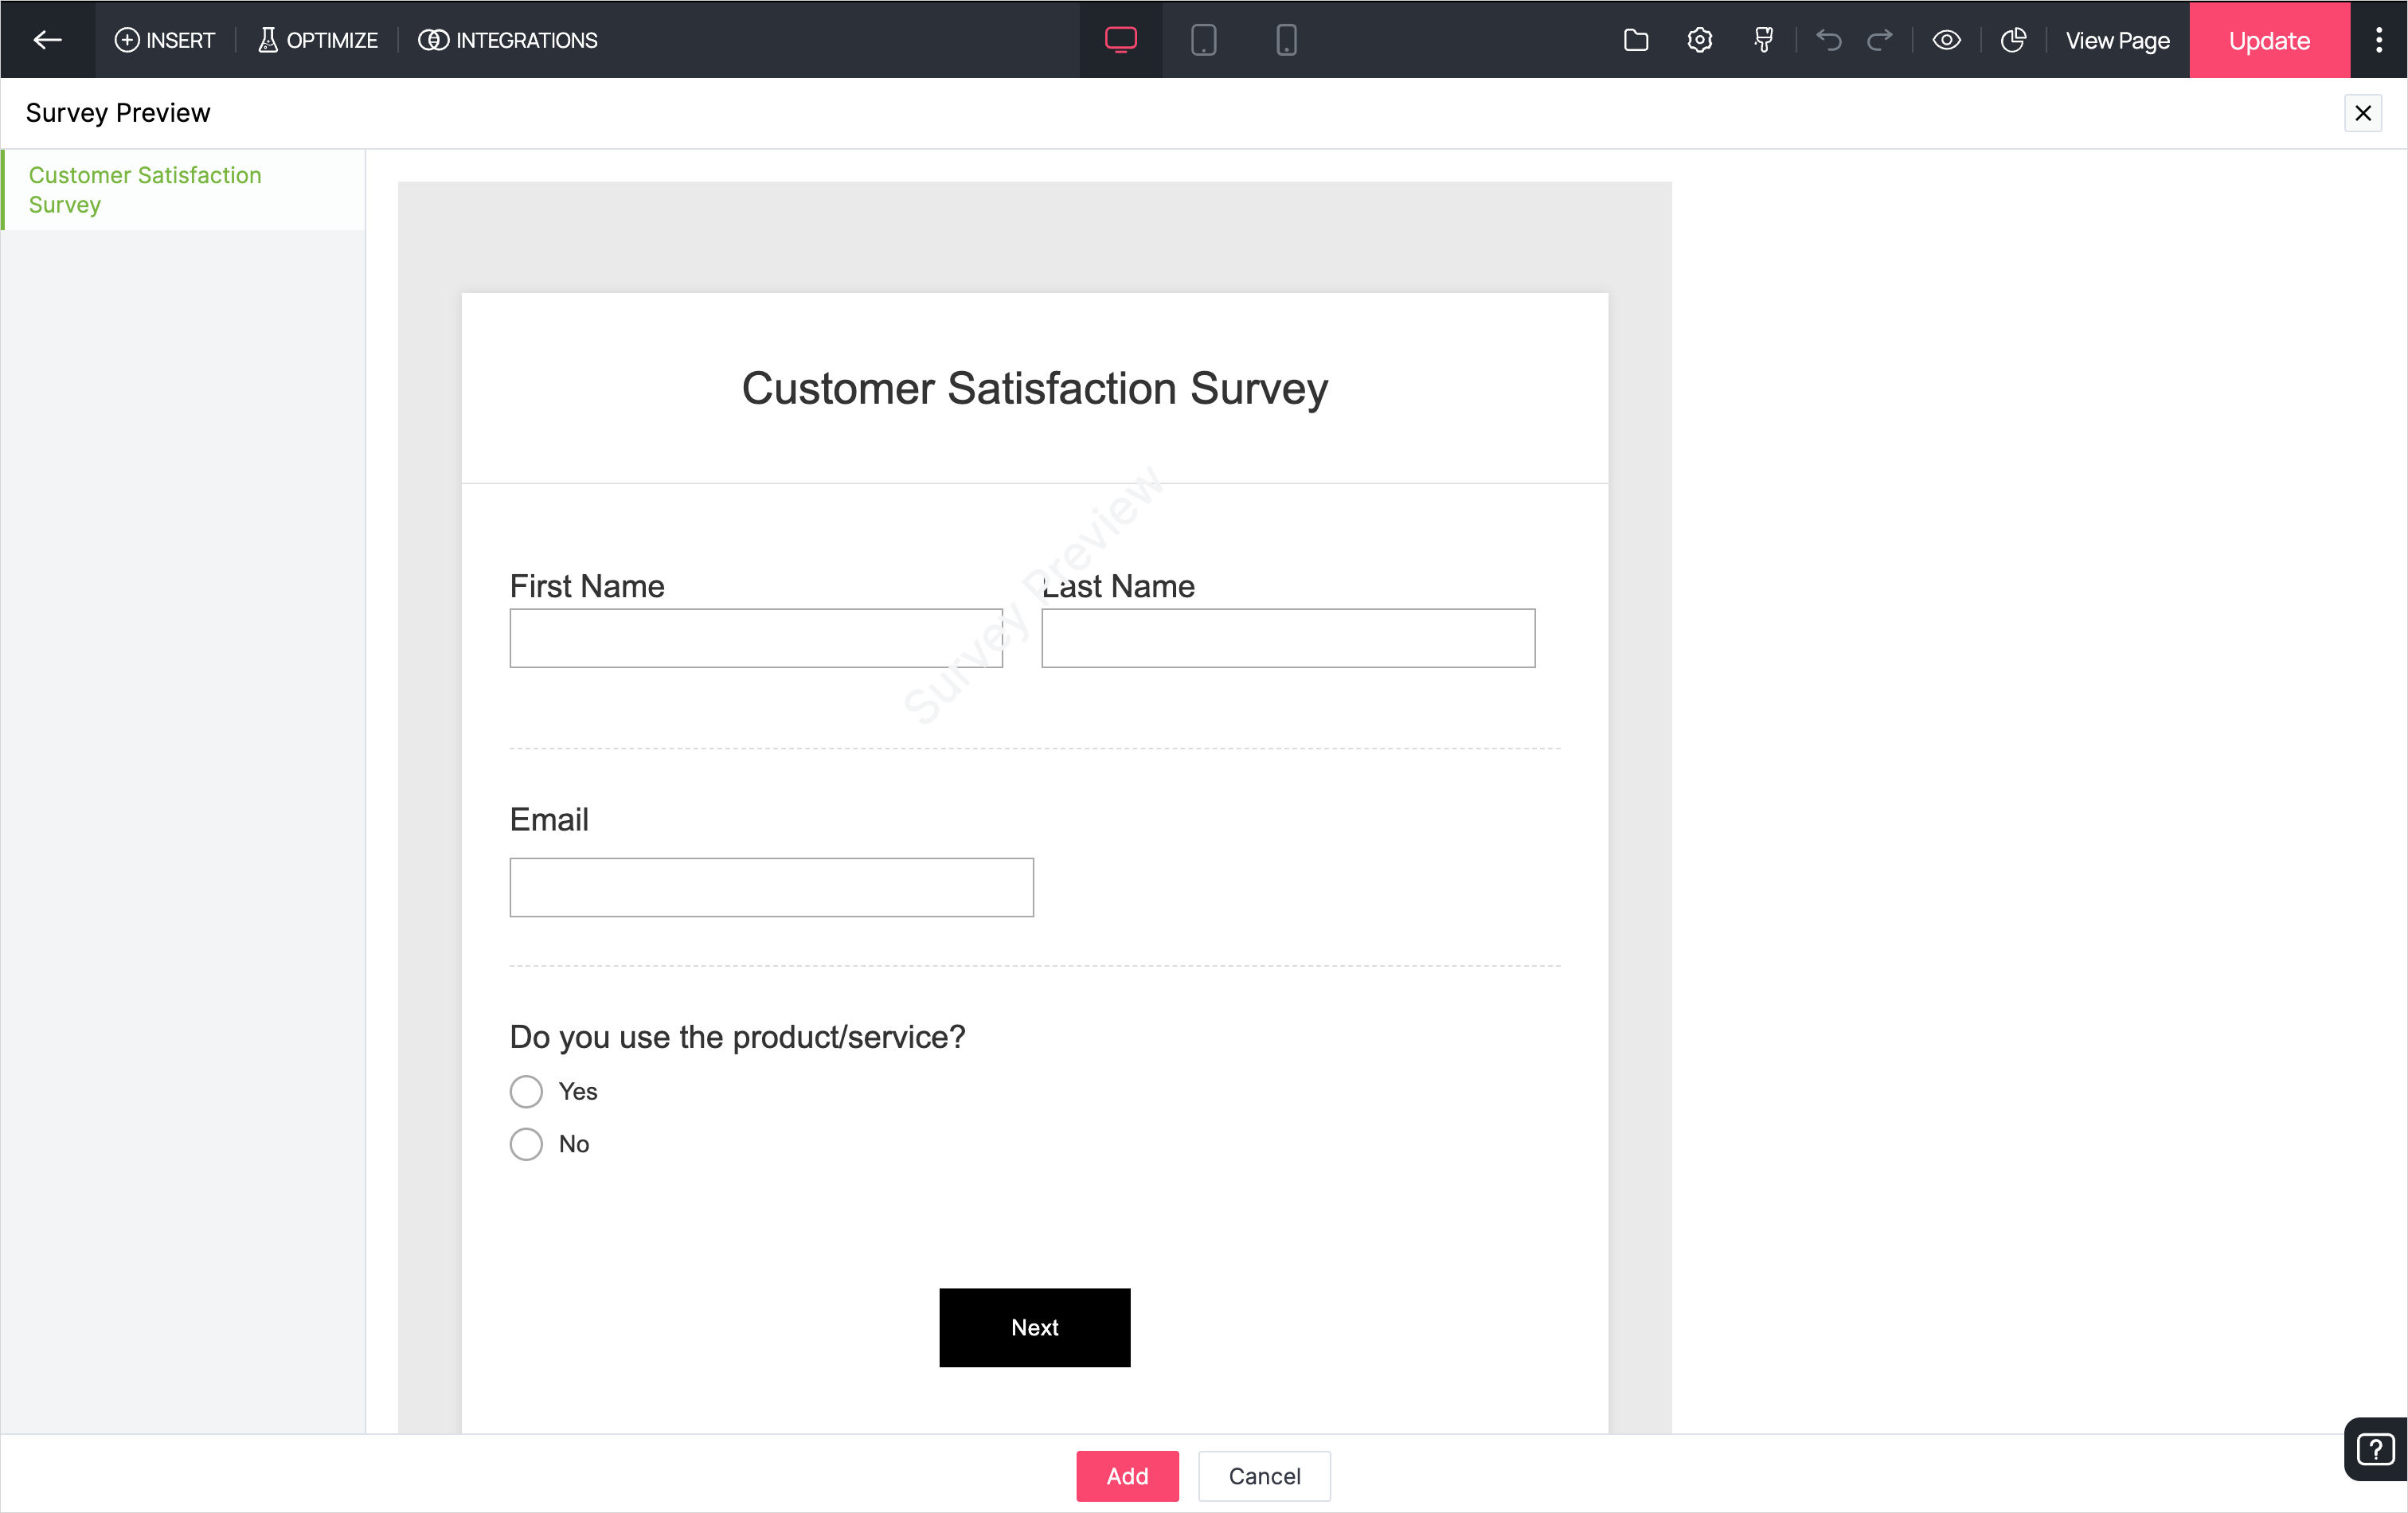Open the INTEGRATIONS menu
This screenshot has width=2408, height=1513.
click(x=508, y=40)
